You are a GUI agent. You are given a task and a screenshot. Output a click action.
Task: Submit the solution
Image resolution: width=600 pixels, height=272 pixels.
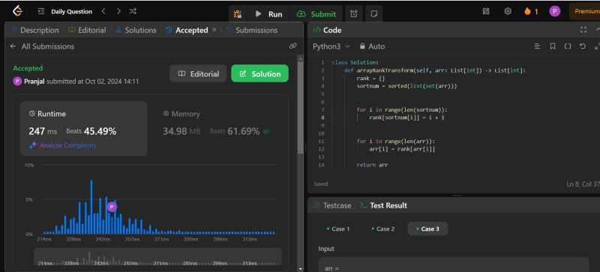[x=316, y=14]
